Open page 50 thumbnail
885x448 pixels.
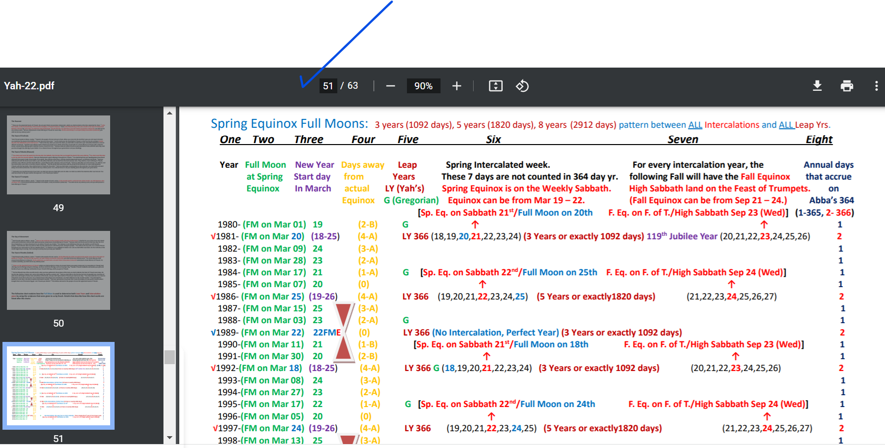click(x=58, y=270)
